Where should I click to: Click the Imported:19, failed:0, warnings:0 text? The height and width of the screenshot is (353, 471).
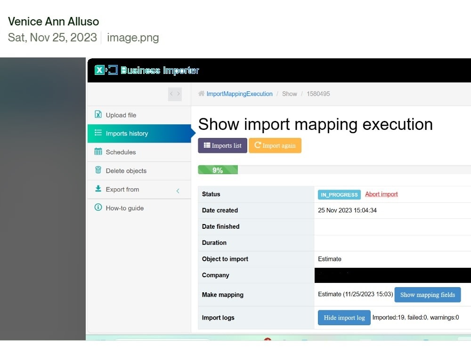coord(416,318)
